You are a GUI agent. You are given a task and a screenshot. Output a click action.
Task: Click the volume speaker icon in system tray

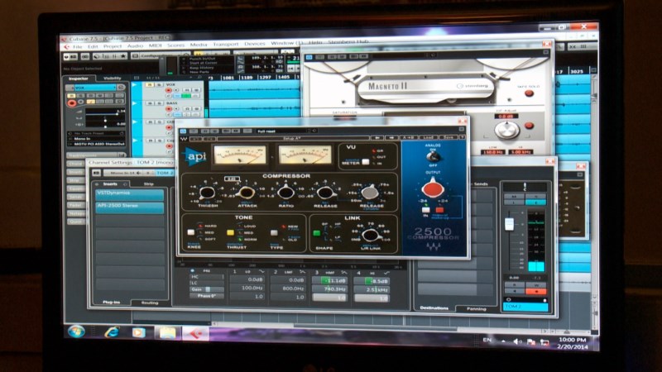(516, 341)
